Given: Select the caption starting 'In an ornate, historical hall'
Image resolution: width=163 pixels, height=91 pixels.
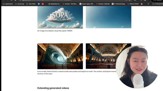Looking at the screenshot, I should click(x=77, y=73).
